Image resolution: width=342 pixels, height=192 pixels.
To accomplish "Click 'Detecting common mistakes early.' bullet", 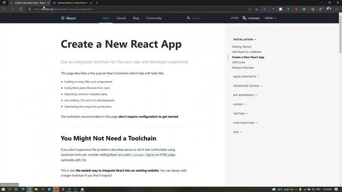I will [x=86, y=94].
